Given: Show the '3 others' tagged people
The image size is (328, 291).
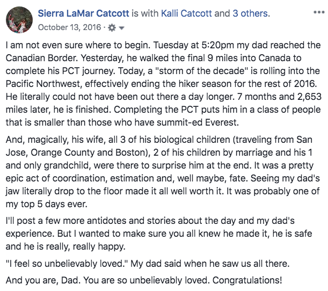Looking at the screenshot, I should pyautogui.click(x=251, y=13).
